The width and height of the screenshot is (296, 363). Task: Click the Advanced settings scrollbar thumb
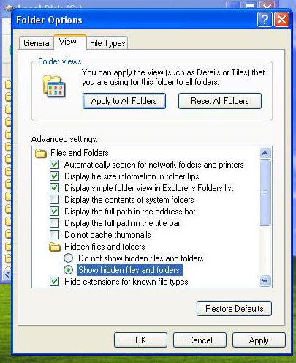click(265, 192)
